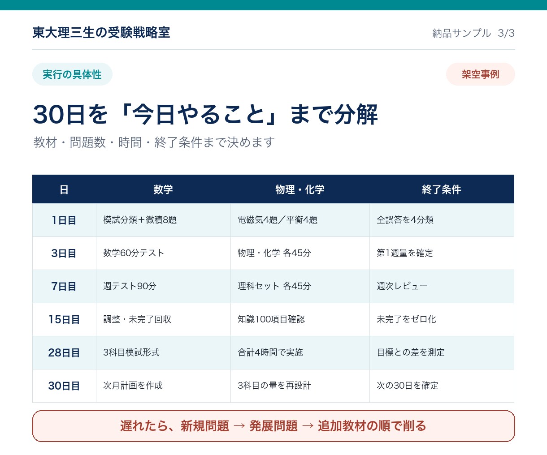Click the cell 3科目の量を再設計
The height and width of the screenshot is (455, 547).
coord(300,386)
